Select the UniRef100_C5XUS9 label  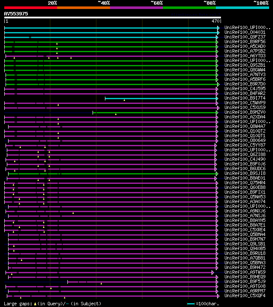pos(245,107)
